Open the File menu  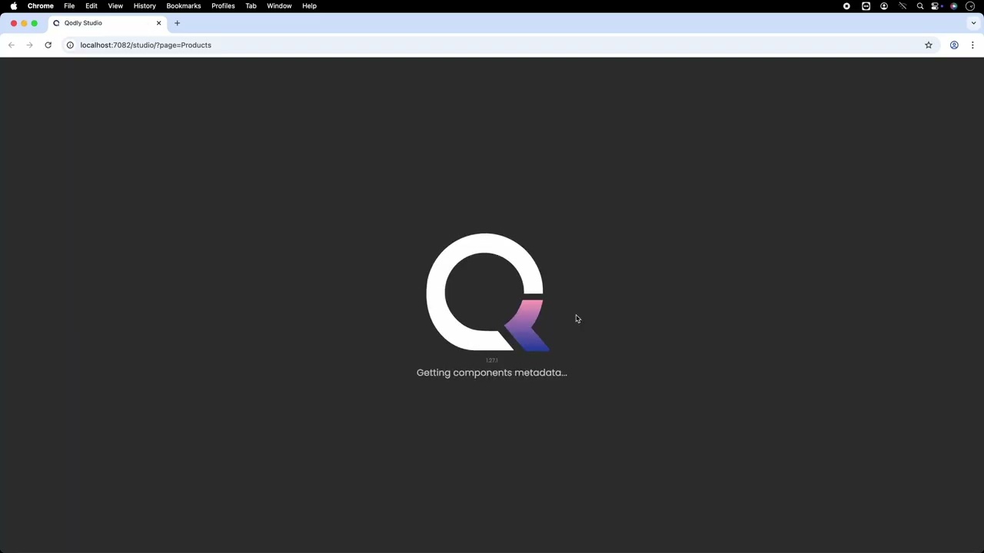(69, 6)
